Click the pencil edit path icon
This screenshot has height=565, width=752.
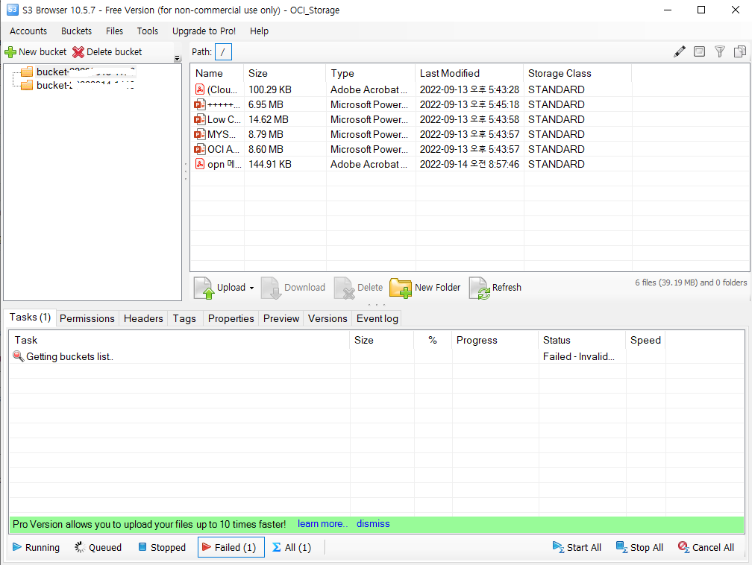point(680,51)
